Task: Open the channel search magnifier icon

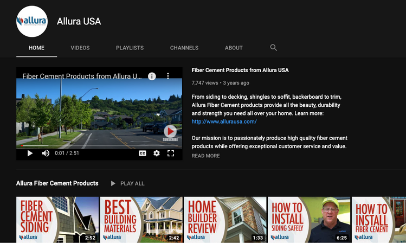Action: click(x=273, y=48)
